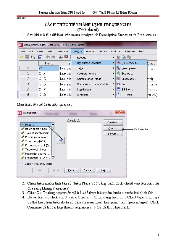Click inside the Variable(s) list box
176x249 pixels.
(84, 140)
